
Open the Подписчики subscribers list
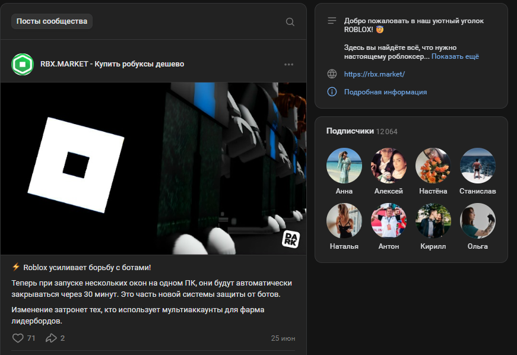point(350,131)
